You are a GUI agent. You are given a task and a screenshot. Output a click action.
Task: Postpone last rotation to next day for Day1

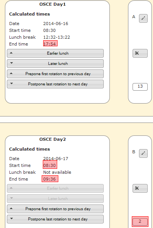click(x=55, y=84)
